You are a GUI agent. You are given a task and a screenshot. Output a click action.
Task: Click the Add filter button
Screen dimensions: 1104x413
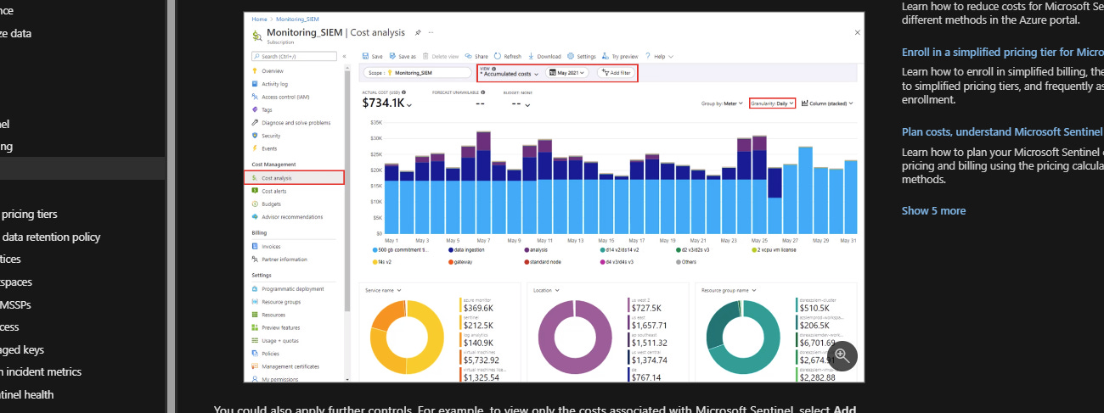(616, 73)
